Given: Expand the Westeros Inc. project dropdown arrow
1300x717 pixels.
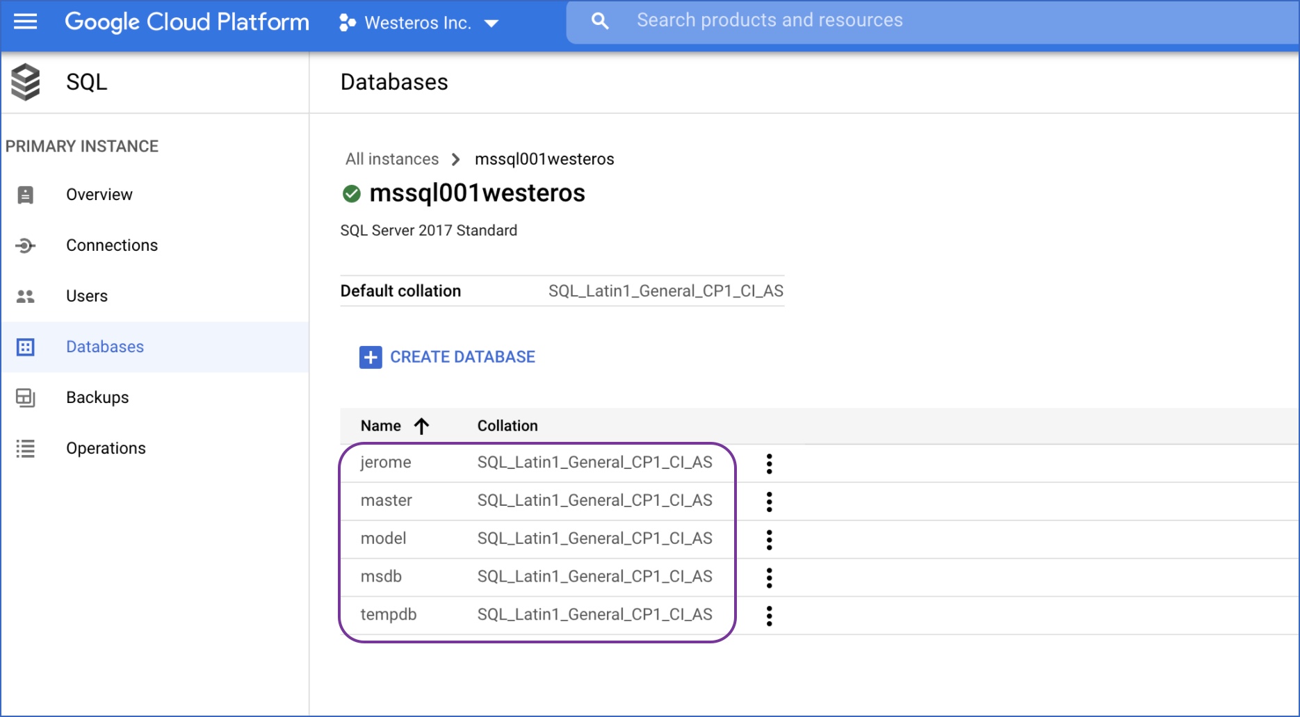Looking at the screenshot, I should (491, 24).
